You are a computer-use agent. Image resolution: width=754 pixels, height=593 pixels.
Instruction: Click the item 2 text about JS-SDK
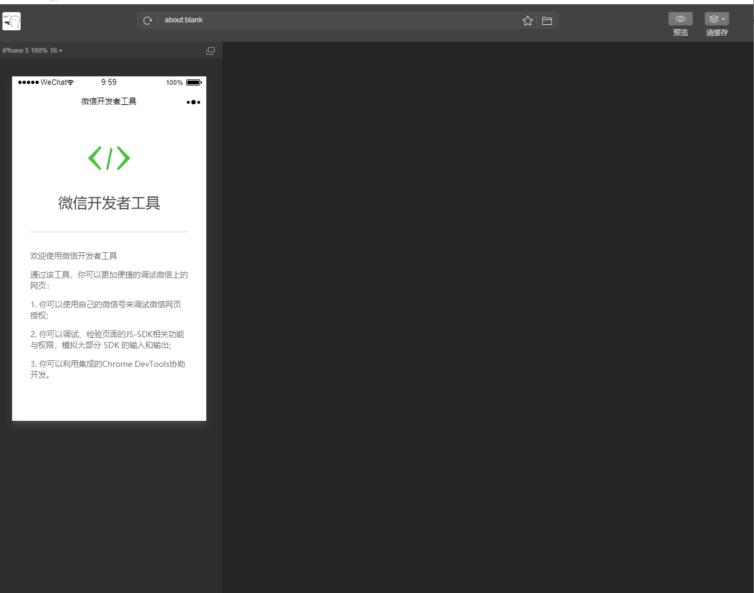107,340
